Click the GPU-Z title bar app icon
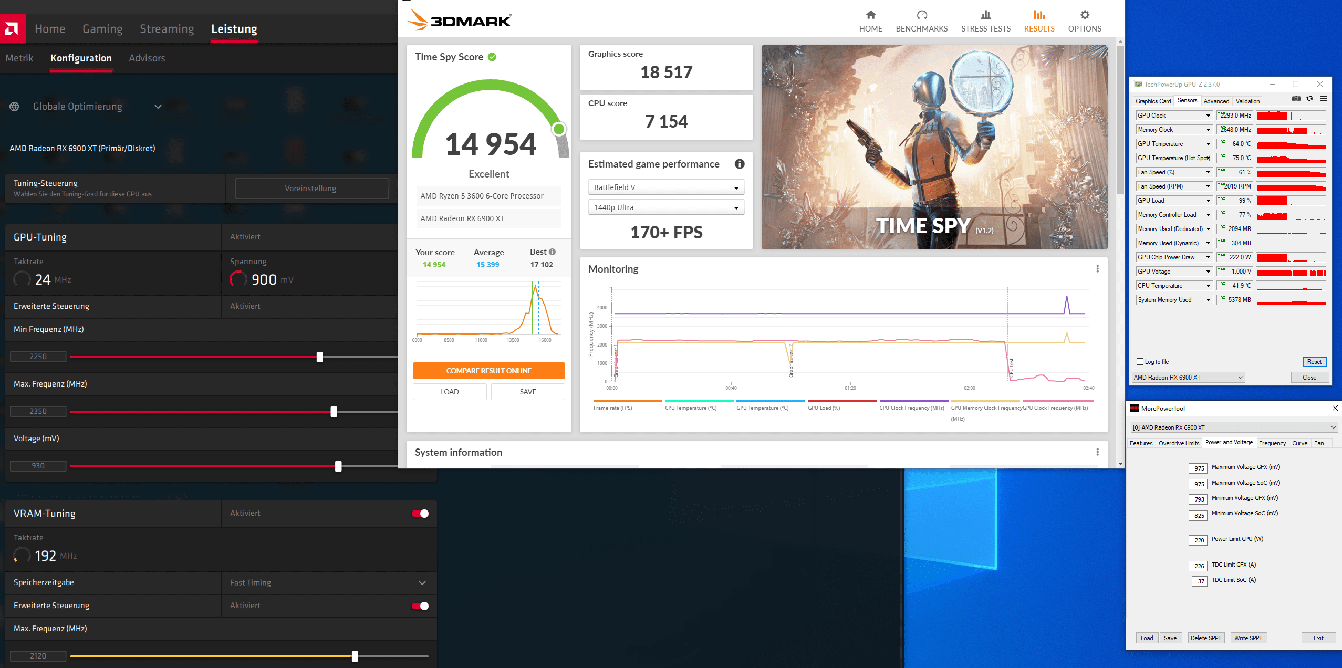Screen dimensions: 1342x668 (1138, 84)
